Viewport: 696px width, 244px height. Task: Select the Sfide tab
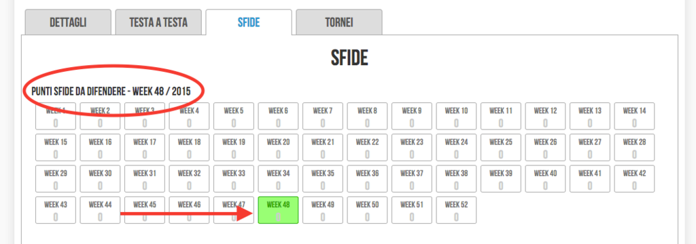pyautogui.click(x=249, y=22)
